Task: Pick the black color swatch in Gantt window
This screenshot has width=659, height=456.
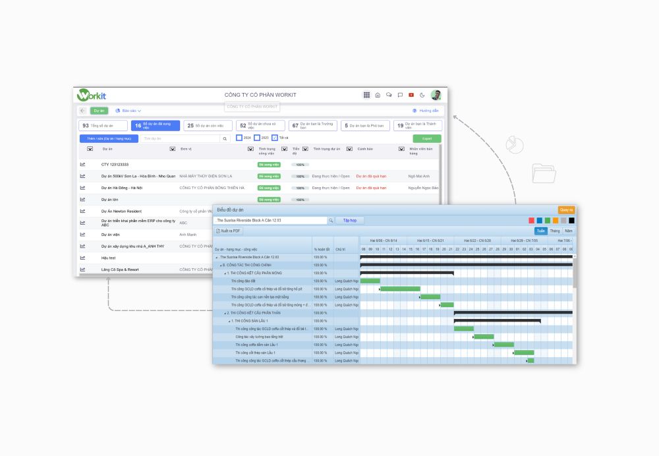Action: point(571,220)
